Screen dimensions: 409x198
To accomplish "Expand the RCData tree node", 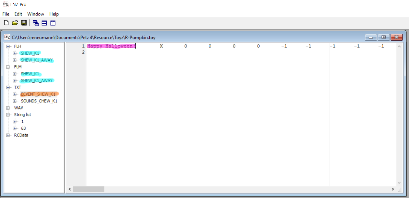I will click(8, 135).
